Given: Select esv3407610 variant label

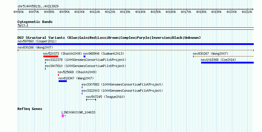Looking at the screenshot, I should [85, 66].
